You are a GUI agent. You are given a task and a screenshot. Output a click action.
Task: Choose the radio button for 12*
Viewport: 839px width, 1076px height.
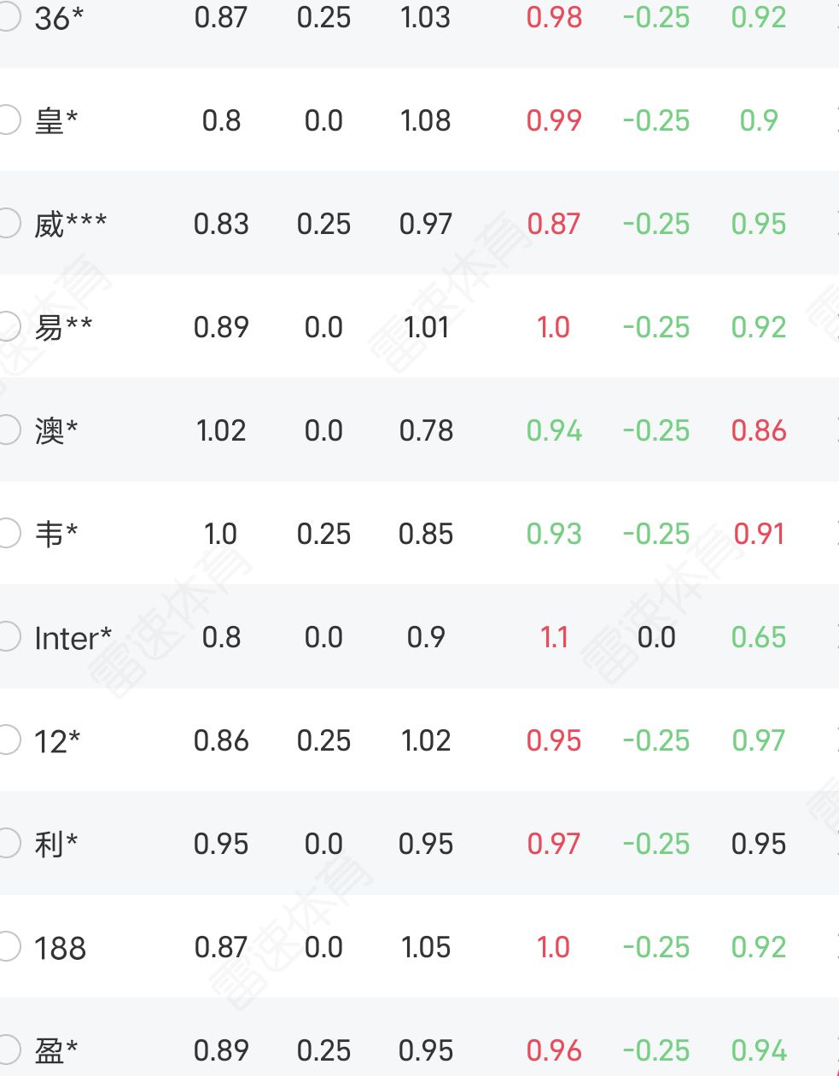8,740
